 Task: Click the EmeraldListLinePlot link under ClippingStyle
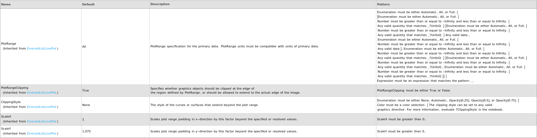42,107
